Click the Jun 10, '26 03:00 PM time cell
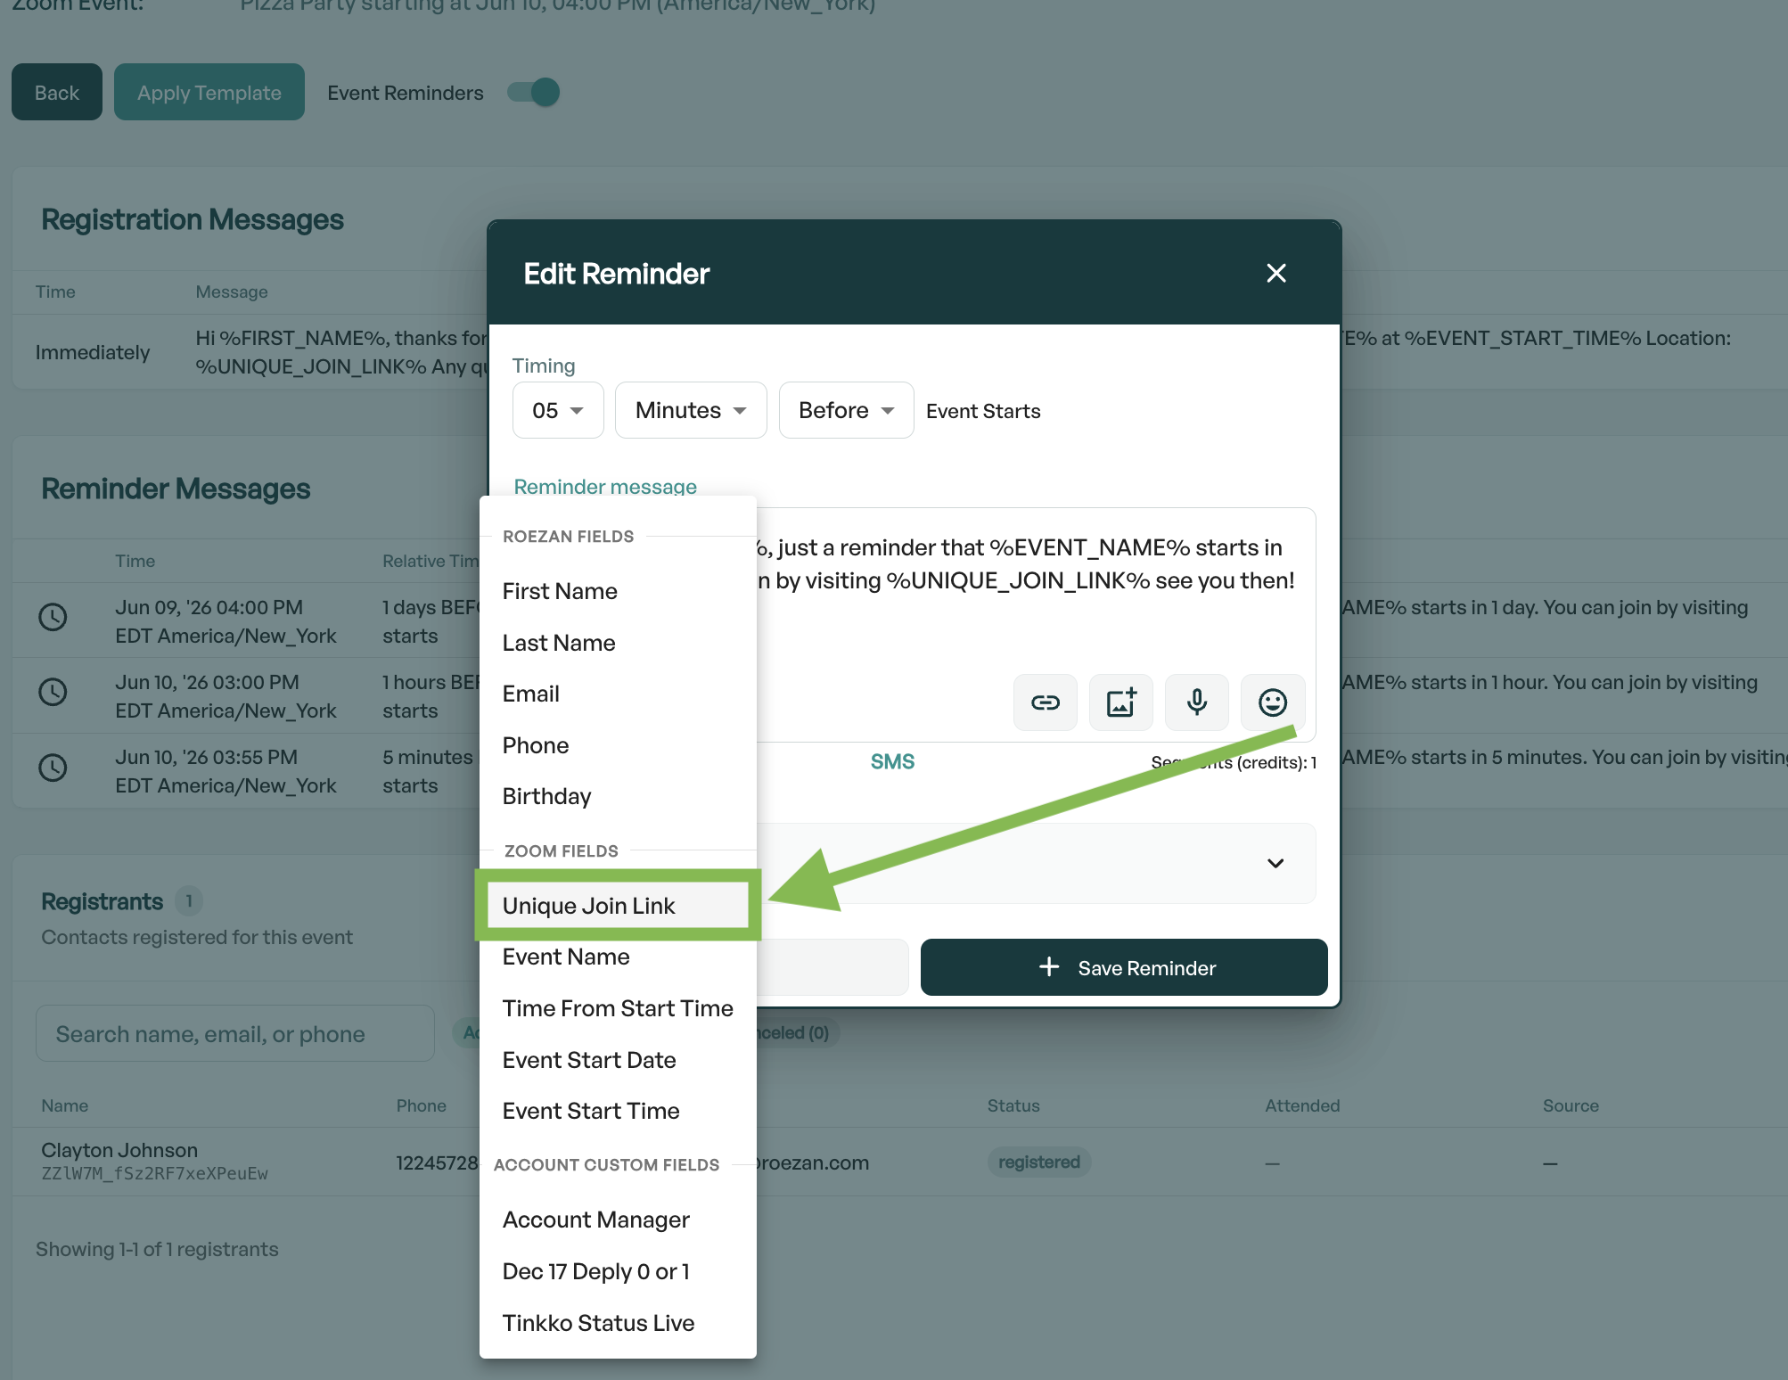This screenshot has height=1380, width=1788. pyautogui.click(x=226, y=696)
